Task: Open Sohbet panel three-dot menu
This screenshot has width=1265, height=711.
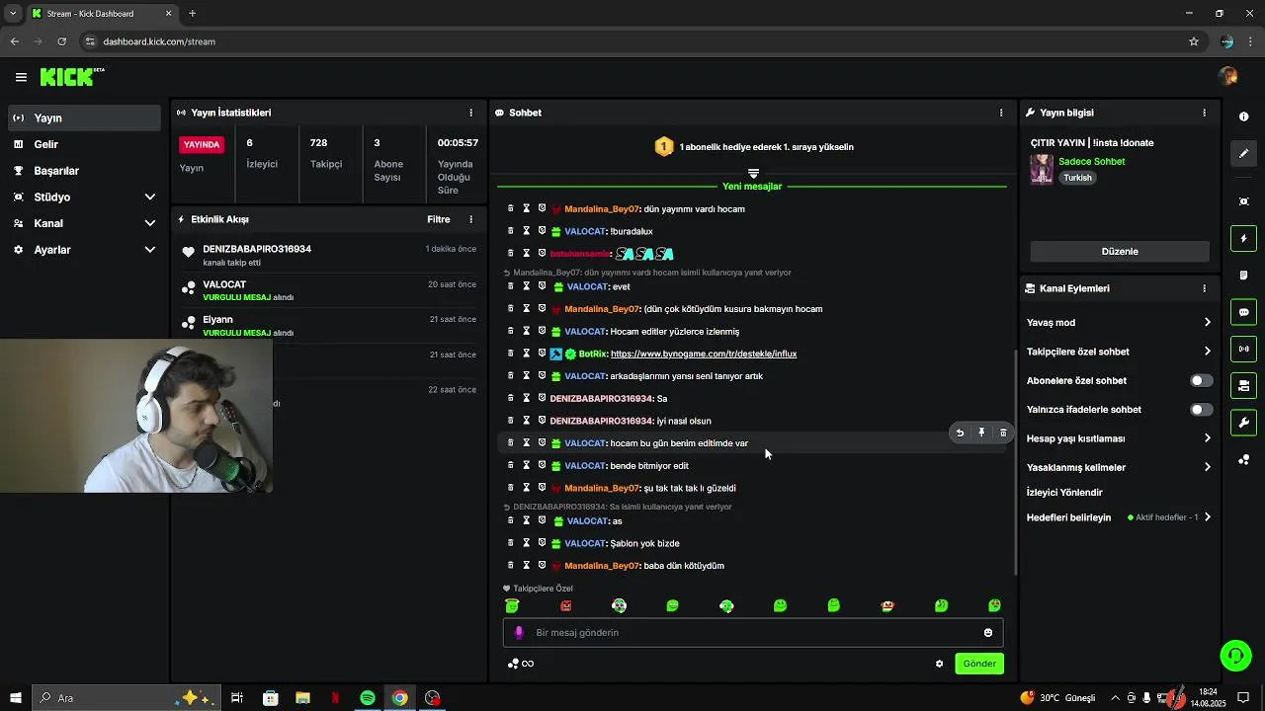Action: click(x=1001, y=113)
